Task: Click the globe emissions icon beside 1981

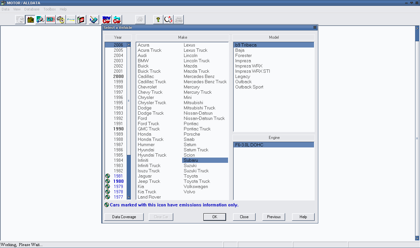Action: tap(107, 176)
